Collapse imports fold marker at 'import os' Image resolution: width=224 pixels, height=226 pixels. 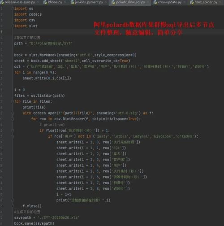click(13, 9)
